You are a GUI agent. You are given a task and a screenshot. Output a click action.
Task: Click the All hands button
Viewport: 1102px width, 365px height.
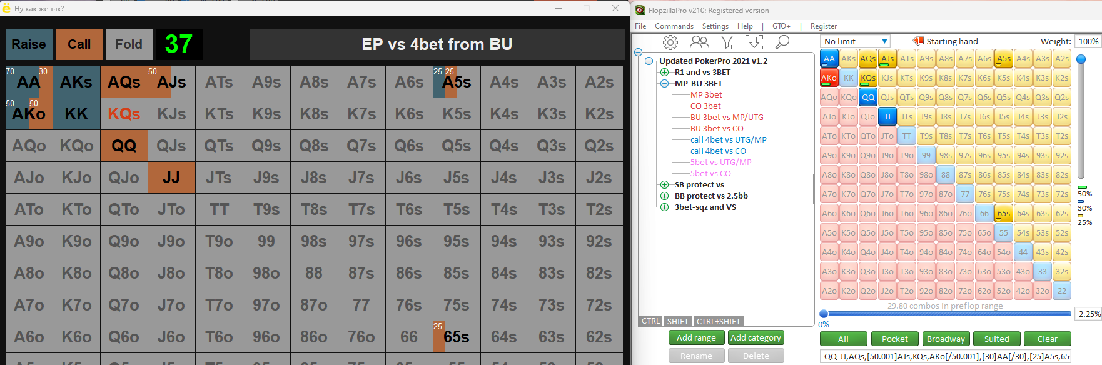pos(843,339)
